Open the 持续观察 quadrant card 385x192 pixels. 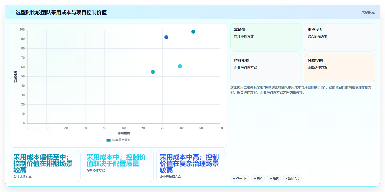click(x=266, y=68)
